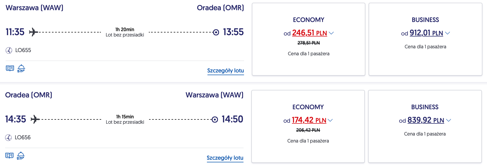Select the Economy 246,51 PLN price

click(x=309, y=33)
